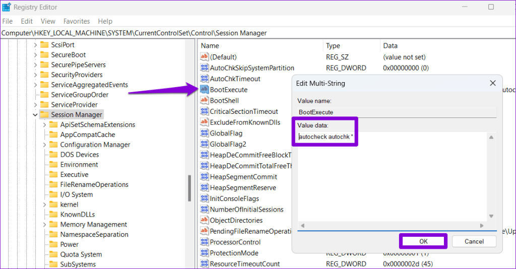Screen dimensions: 516x269
Task: Select the HeapDeCommitFreeBlockThreshold value row
Action: point(245,155)
